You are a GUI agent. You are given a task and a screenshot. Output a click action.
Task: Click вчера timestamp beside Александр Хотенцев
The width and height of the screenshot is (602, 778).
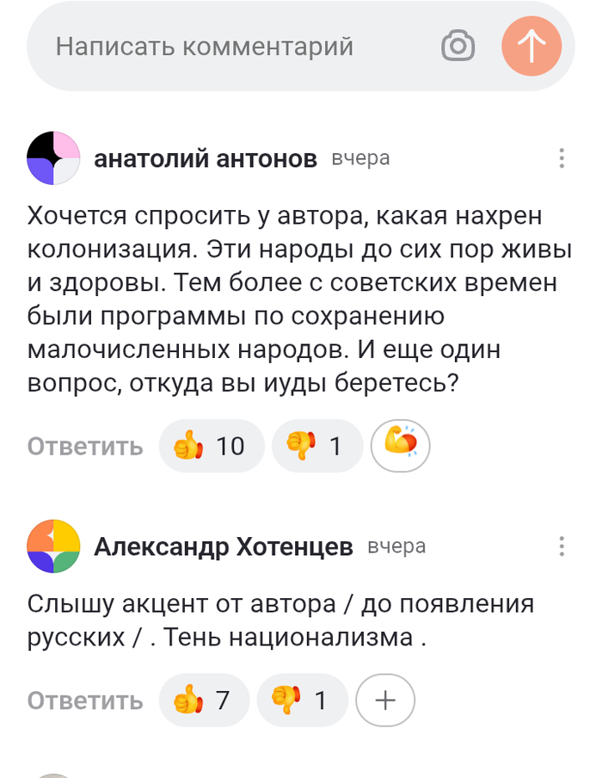[396, 547]
